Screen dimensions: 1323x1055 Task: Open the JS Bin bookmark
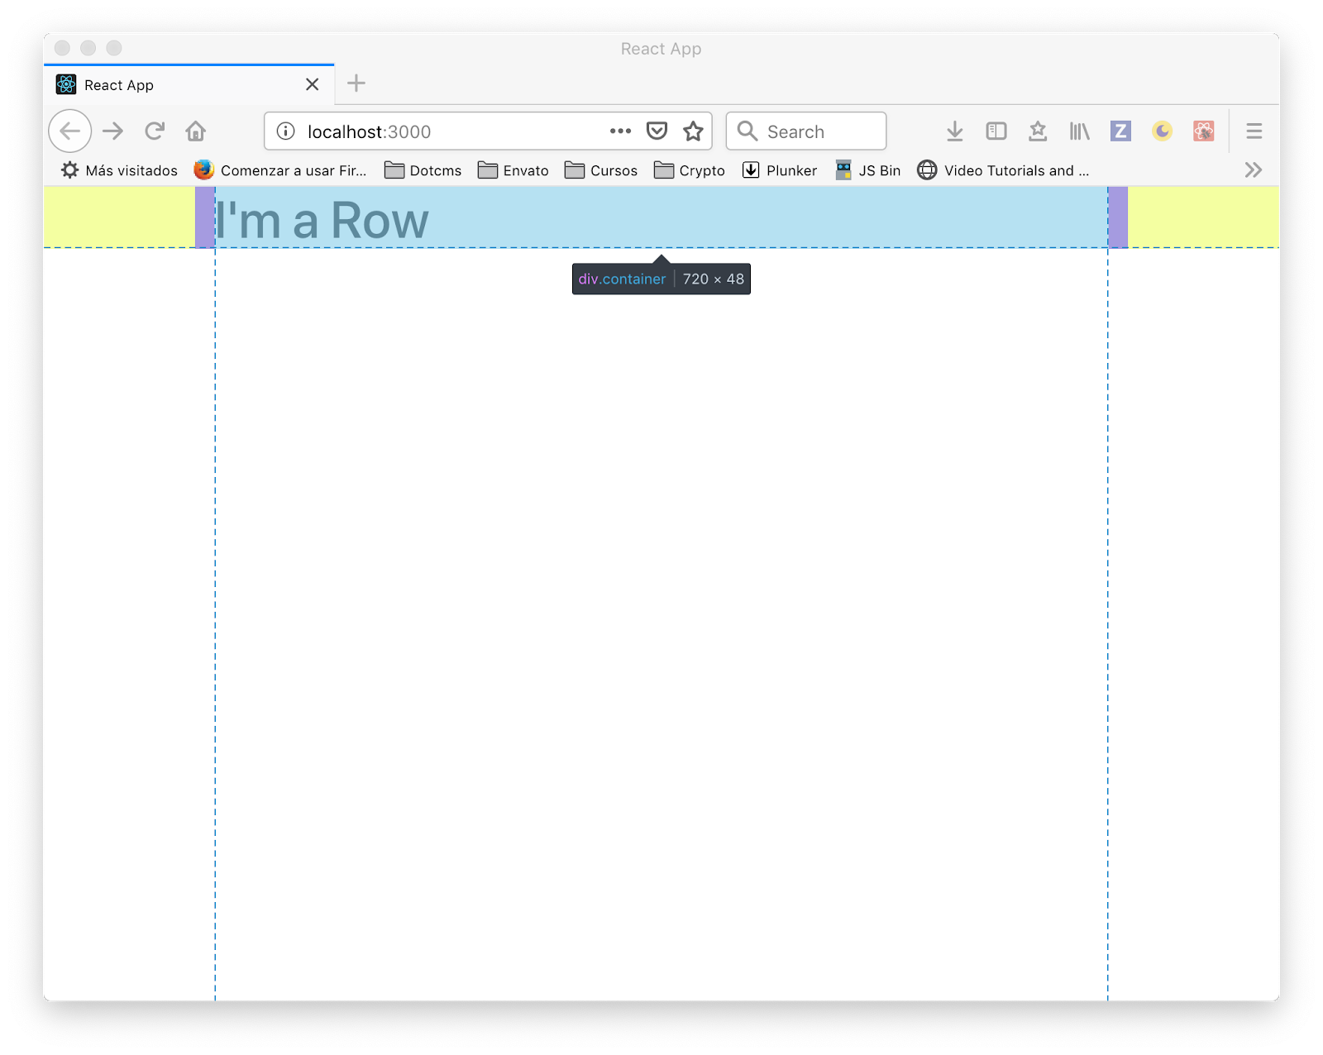868,170
